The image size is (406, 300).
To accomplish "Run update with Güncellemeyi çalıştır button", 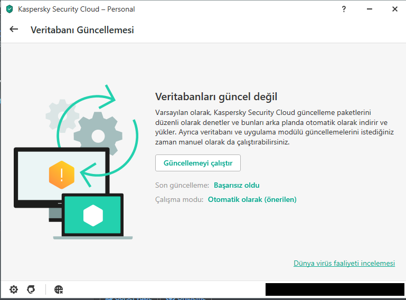I will click(198, 163).
